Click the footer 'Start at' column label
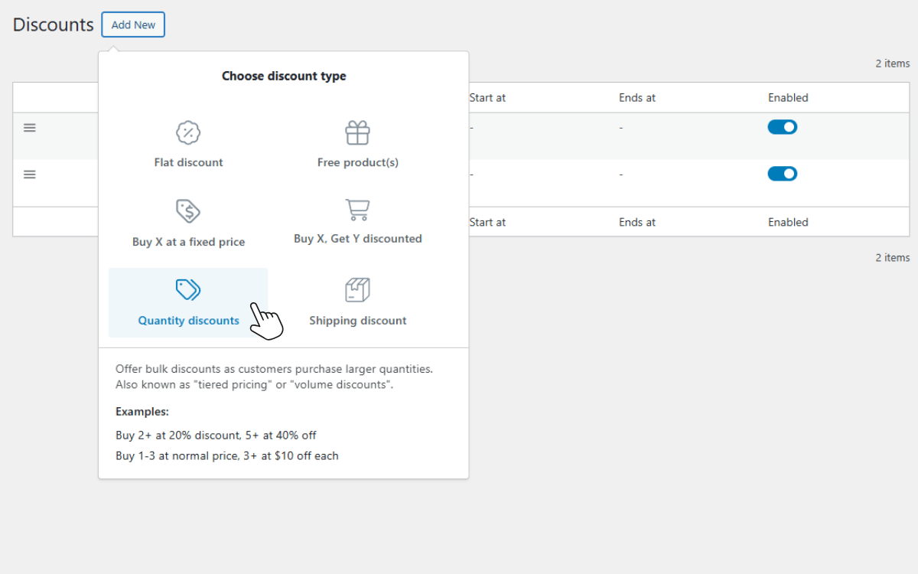The image size is (918, 574). tap(487, 222)
